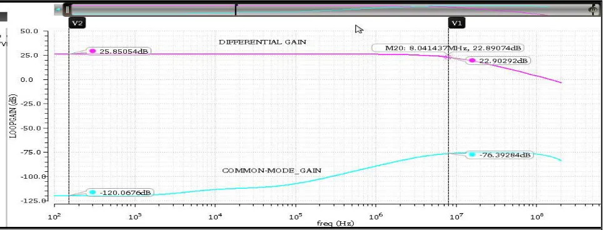Click the COMMON-MODE_GAIN text annotation

[271, 170]
